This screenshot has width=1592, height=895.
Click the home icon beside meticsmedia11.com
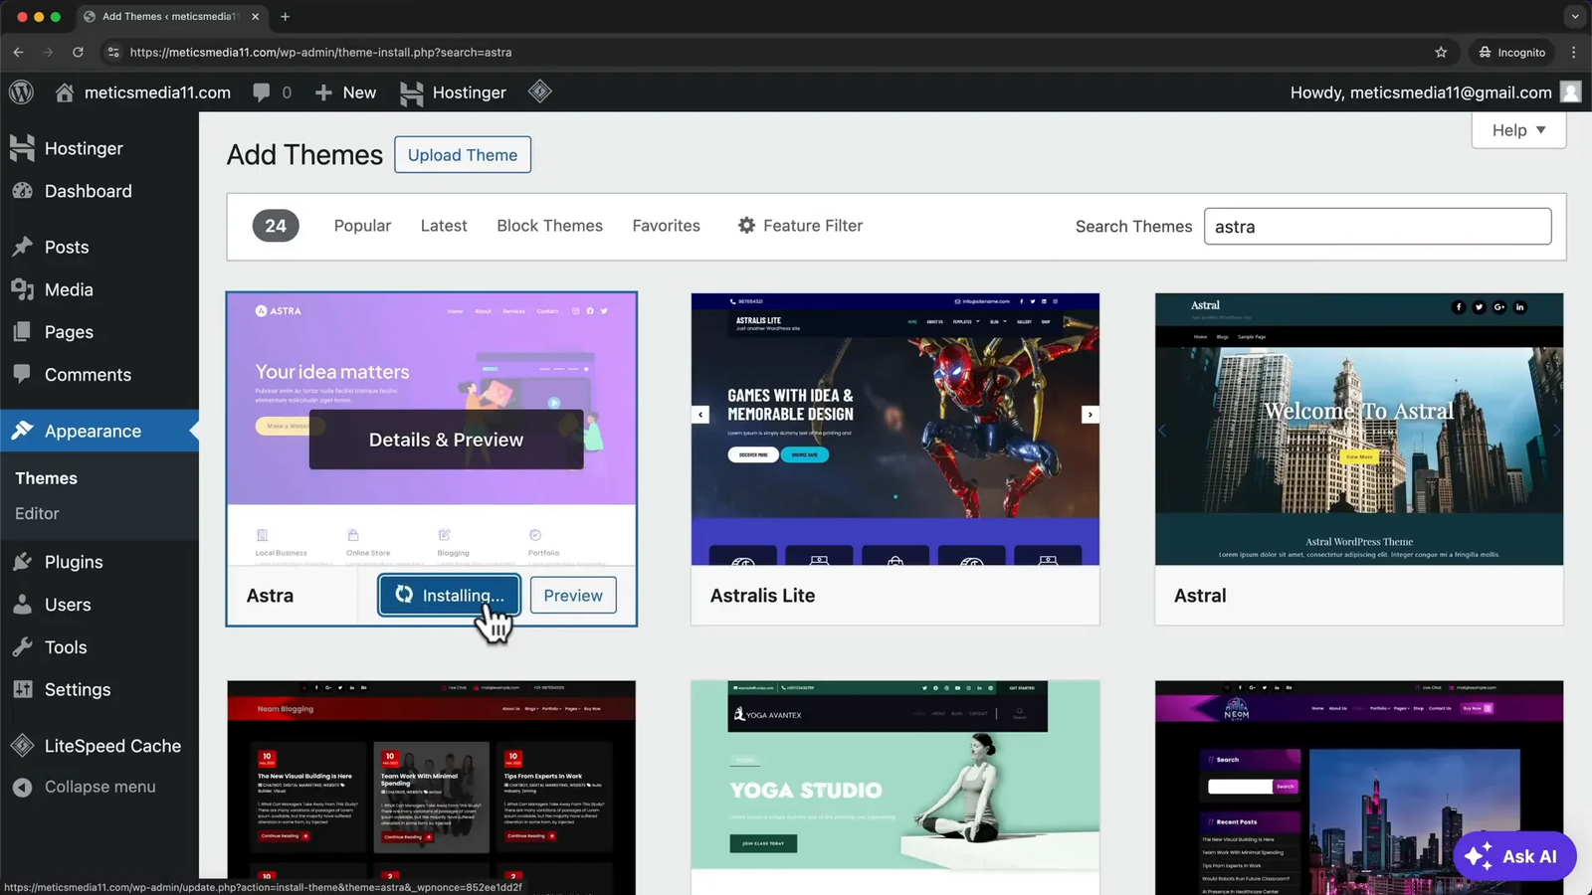(65, 92)
